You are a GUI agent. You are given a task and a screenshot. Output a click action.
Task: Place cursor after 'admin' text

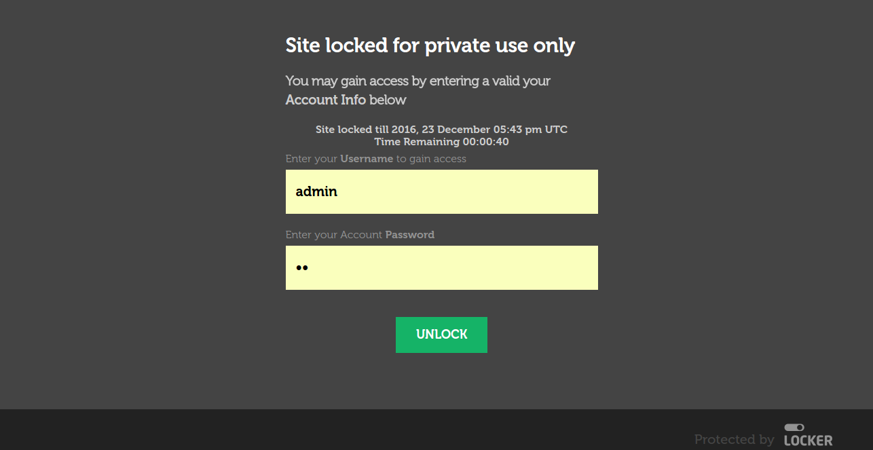pos(339,191)
